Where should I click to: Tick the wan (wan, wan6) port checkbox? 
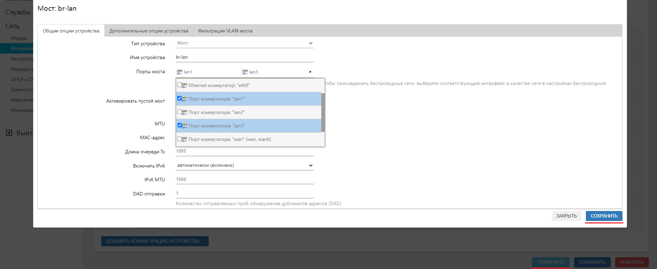(179, 139)
